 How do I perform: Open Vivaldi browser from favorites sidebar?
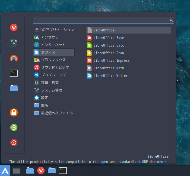(x=14, y=28)
